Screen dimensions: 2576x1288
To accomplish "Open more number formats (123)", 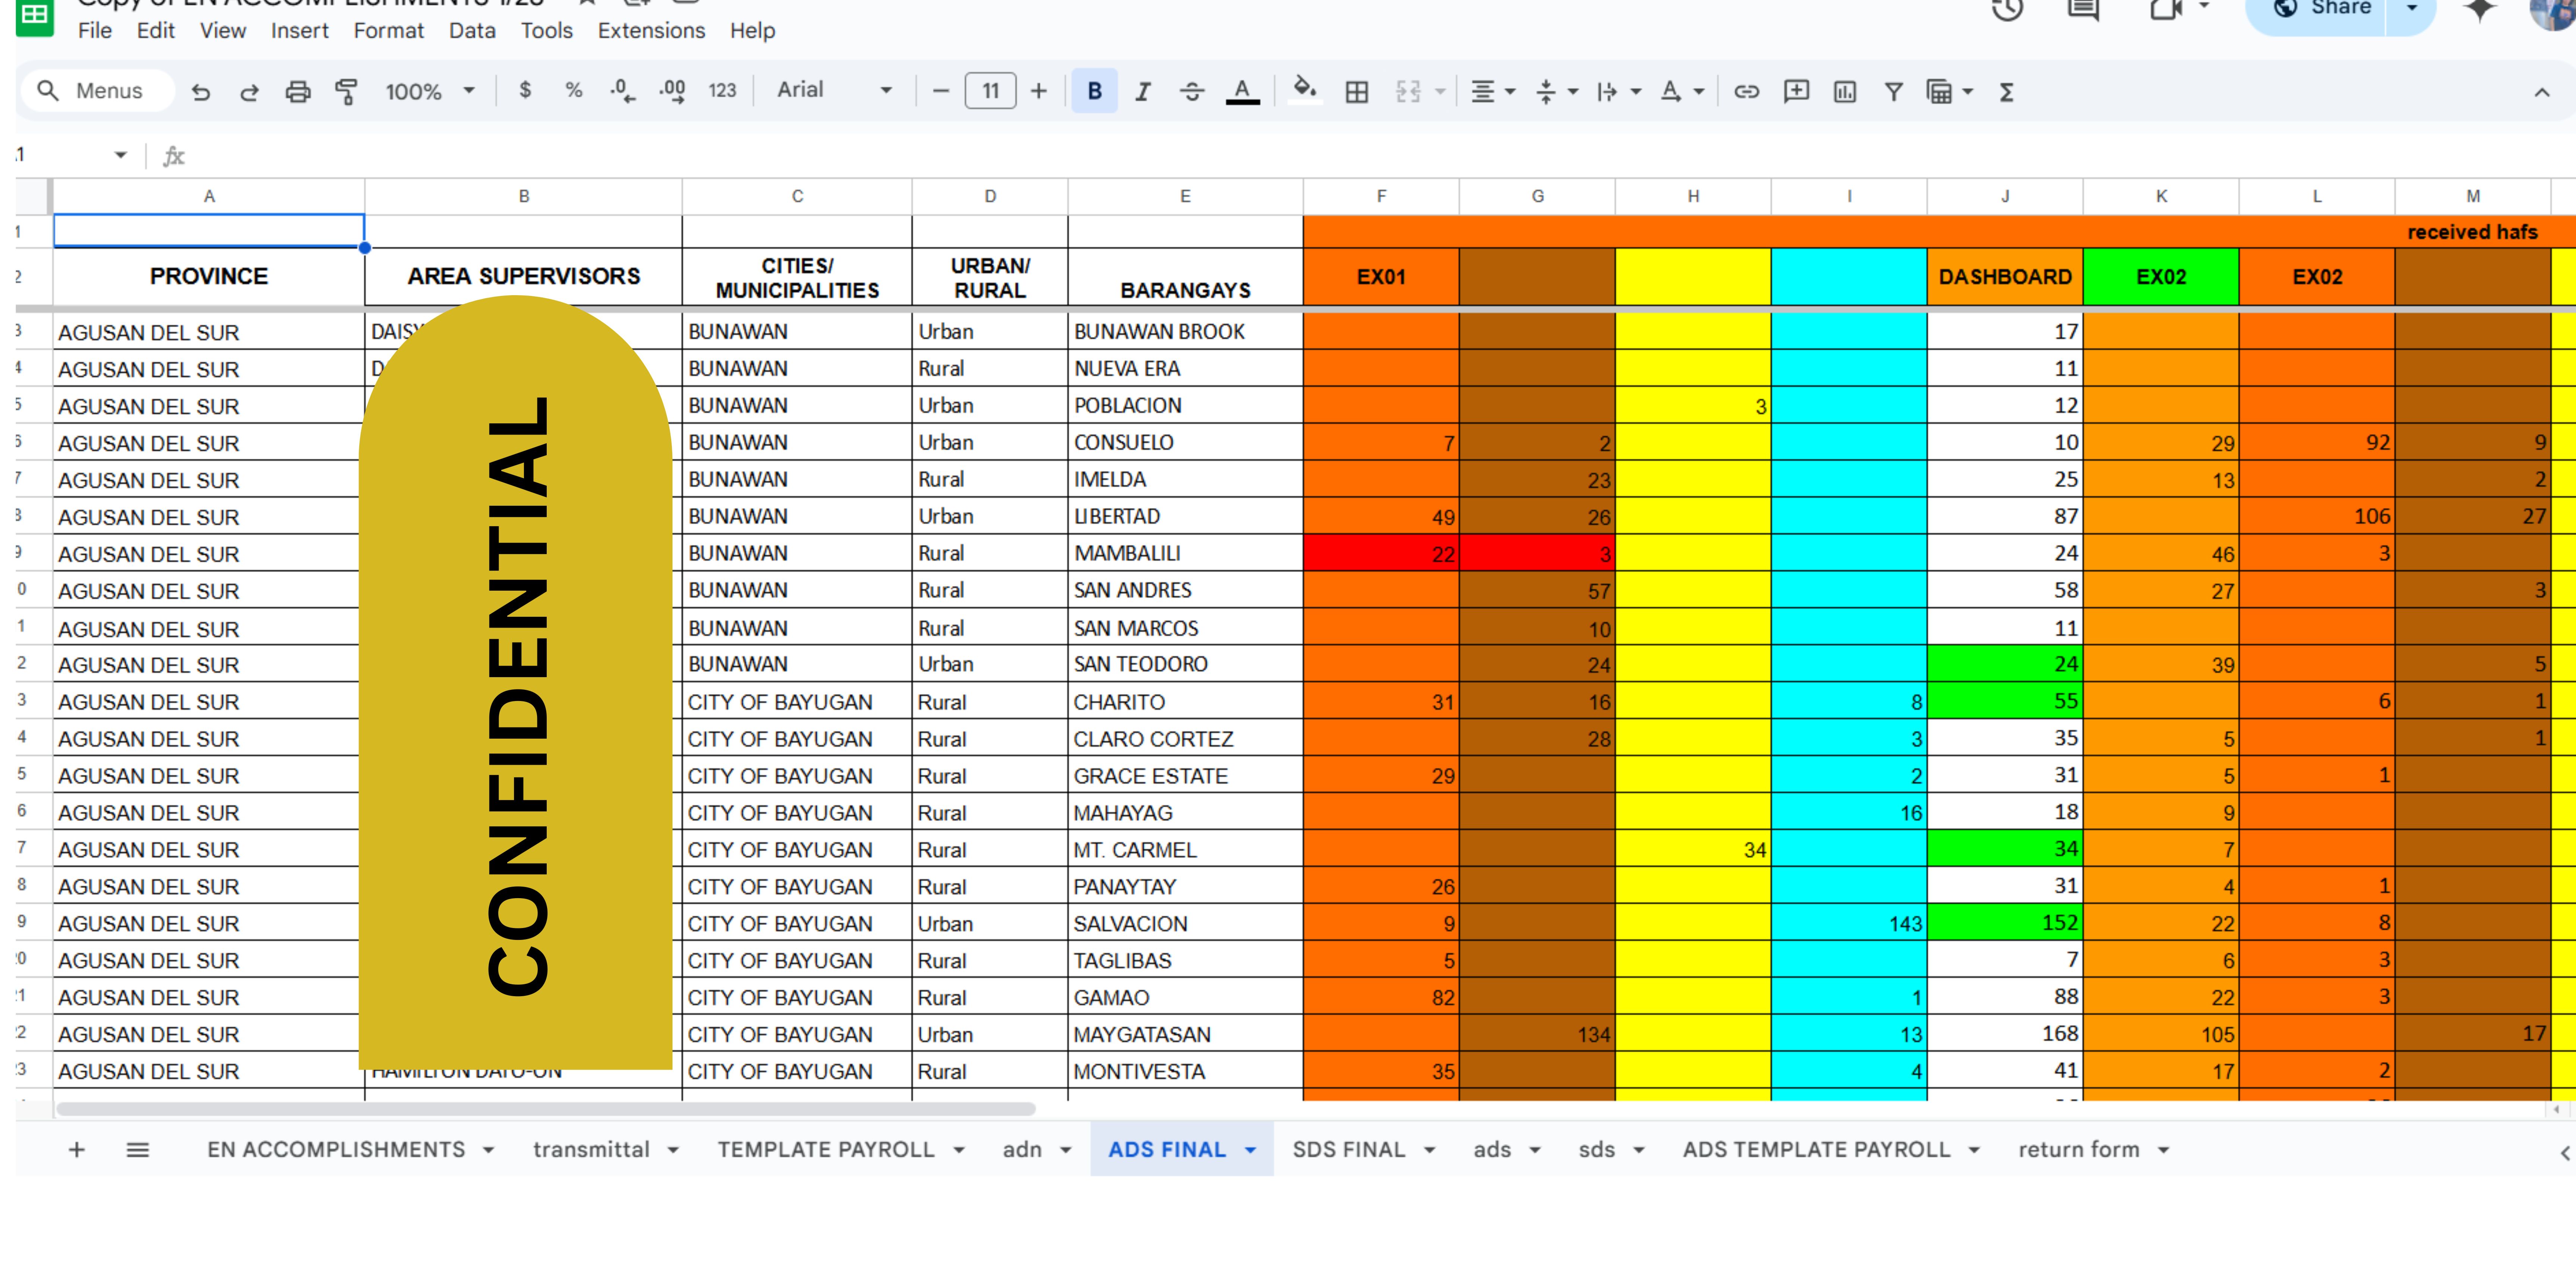I will pyautogui.click(x=722, y=91).
